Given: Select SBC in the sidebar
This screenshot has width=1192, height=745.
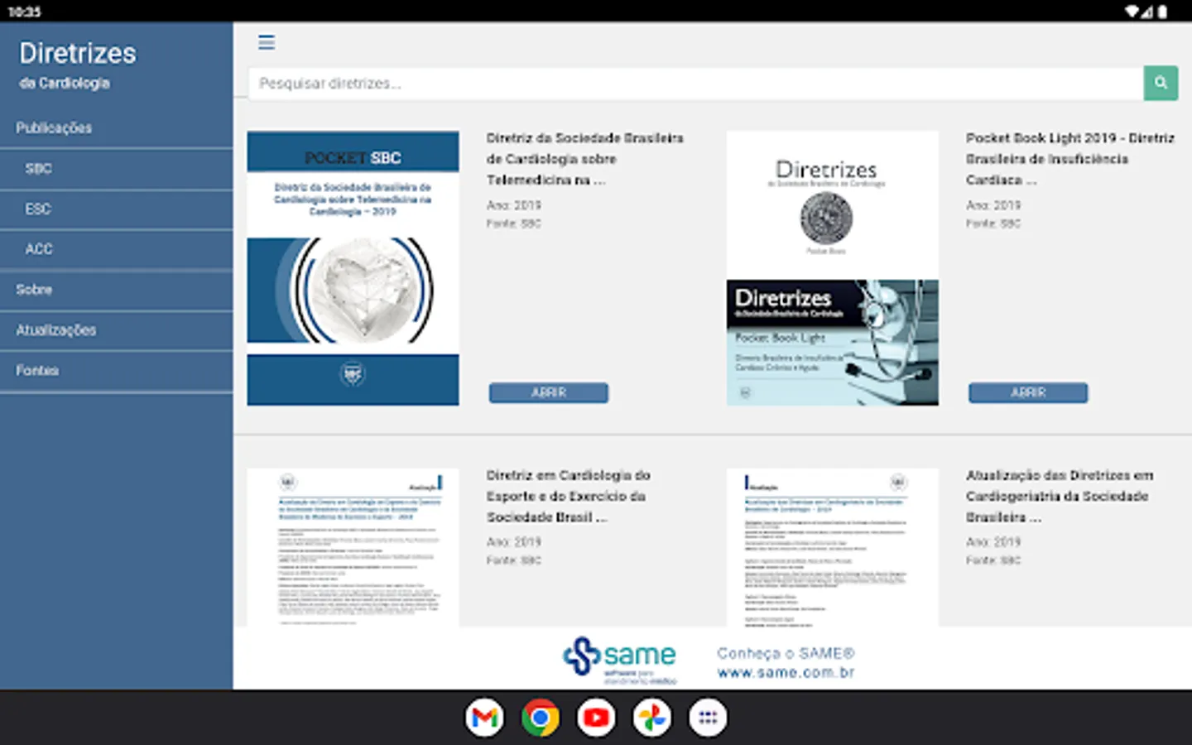Looking at the screenshot, I should click(116, 169).
